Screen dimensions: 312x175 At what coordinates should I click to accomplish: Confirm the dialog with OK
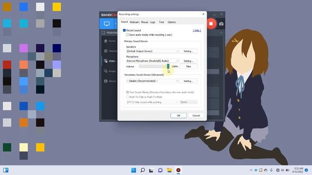pyautogui.click(x=178, y=116)
